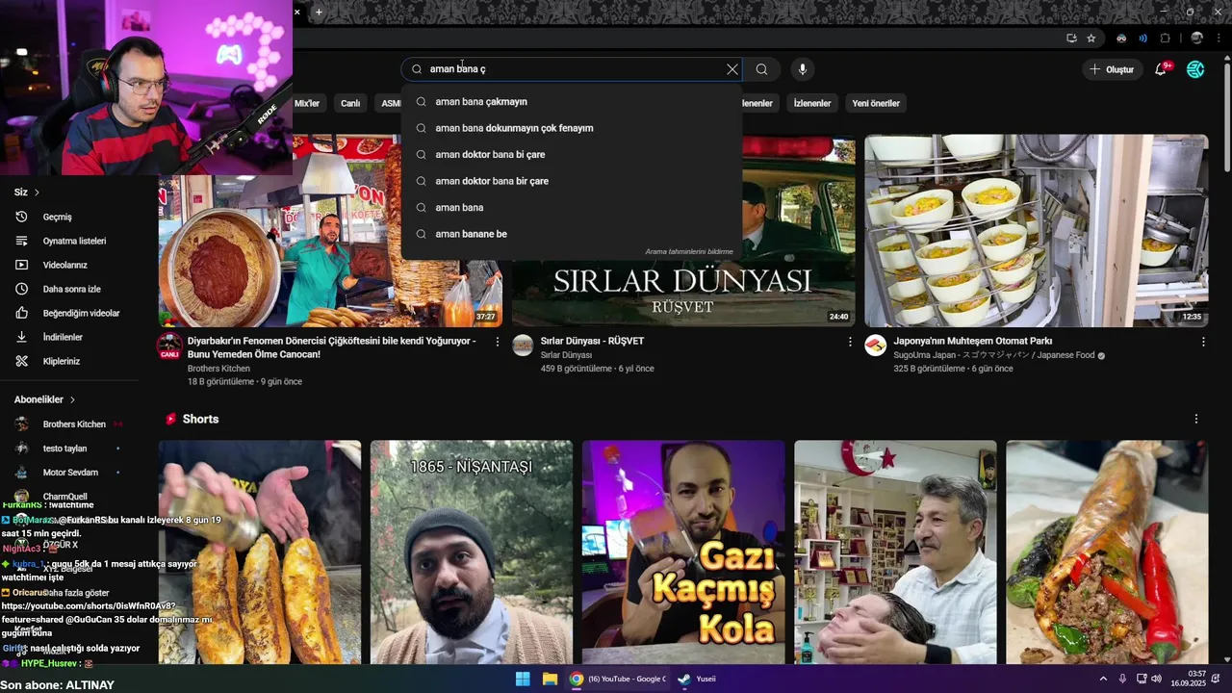Open Chrome extensions puzzle icon
The image size is (1232, 693).
pyautogui.click(x=1165, y=38)
